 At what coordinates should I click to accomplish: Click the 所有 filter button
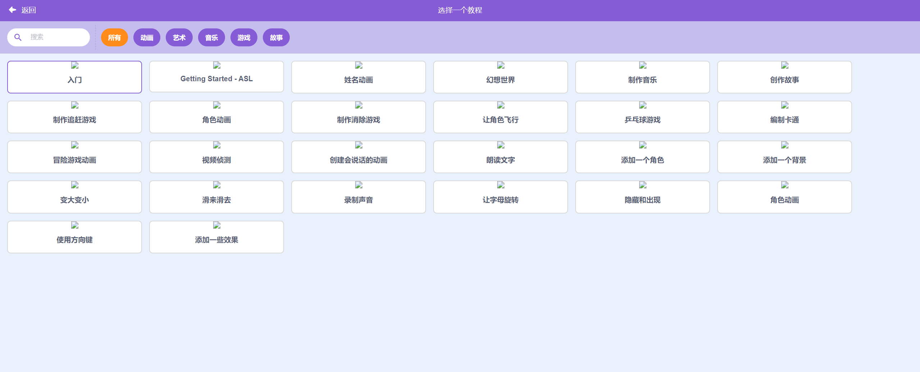click(x=114, y=37)
